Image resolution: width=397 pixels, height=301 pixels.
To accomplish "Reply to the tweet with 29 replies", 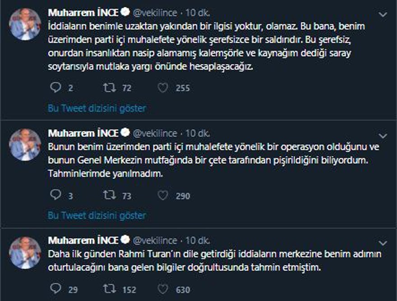I will [55, 289].
